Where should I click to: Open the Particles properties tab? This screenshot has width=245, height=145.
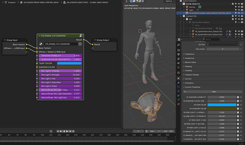(x=179, y=87)
